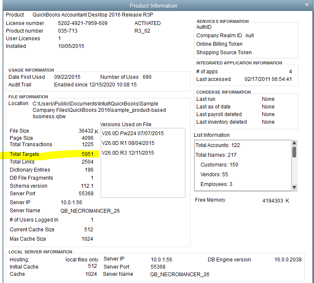Click V26.0D Pw224 07/07/2015 version entry
The height and width of the screenshot is (283, 314).
pos(133,133)
